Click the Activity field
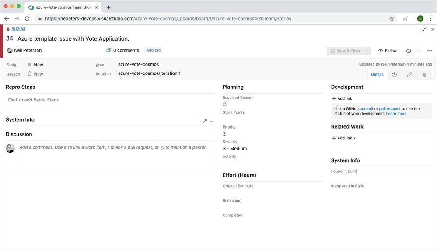 pyautogui.click(x=273, y=163)
